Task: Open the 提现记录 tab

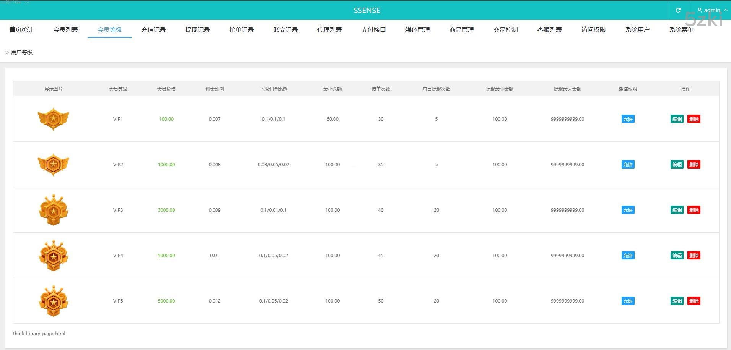Action: coord(197,29)
